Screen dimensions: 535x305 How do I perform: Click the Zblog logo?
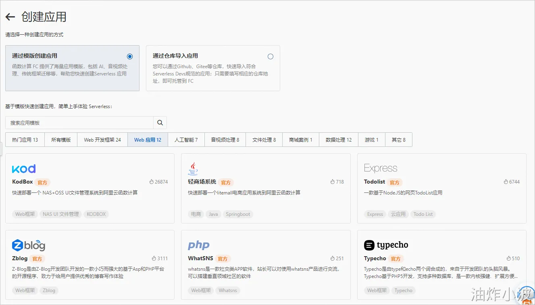click(29, 245)
